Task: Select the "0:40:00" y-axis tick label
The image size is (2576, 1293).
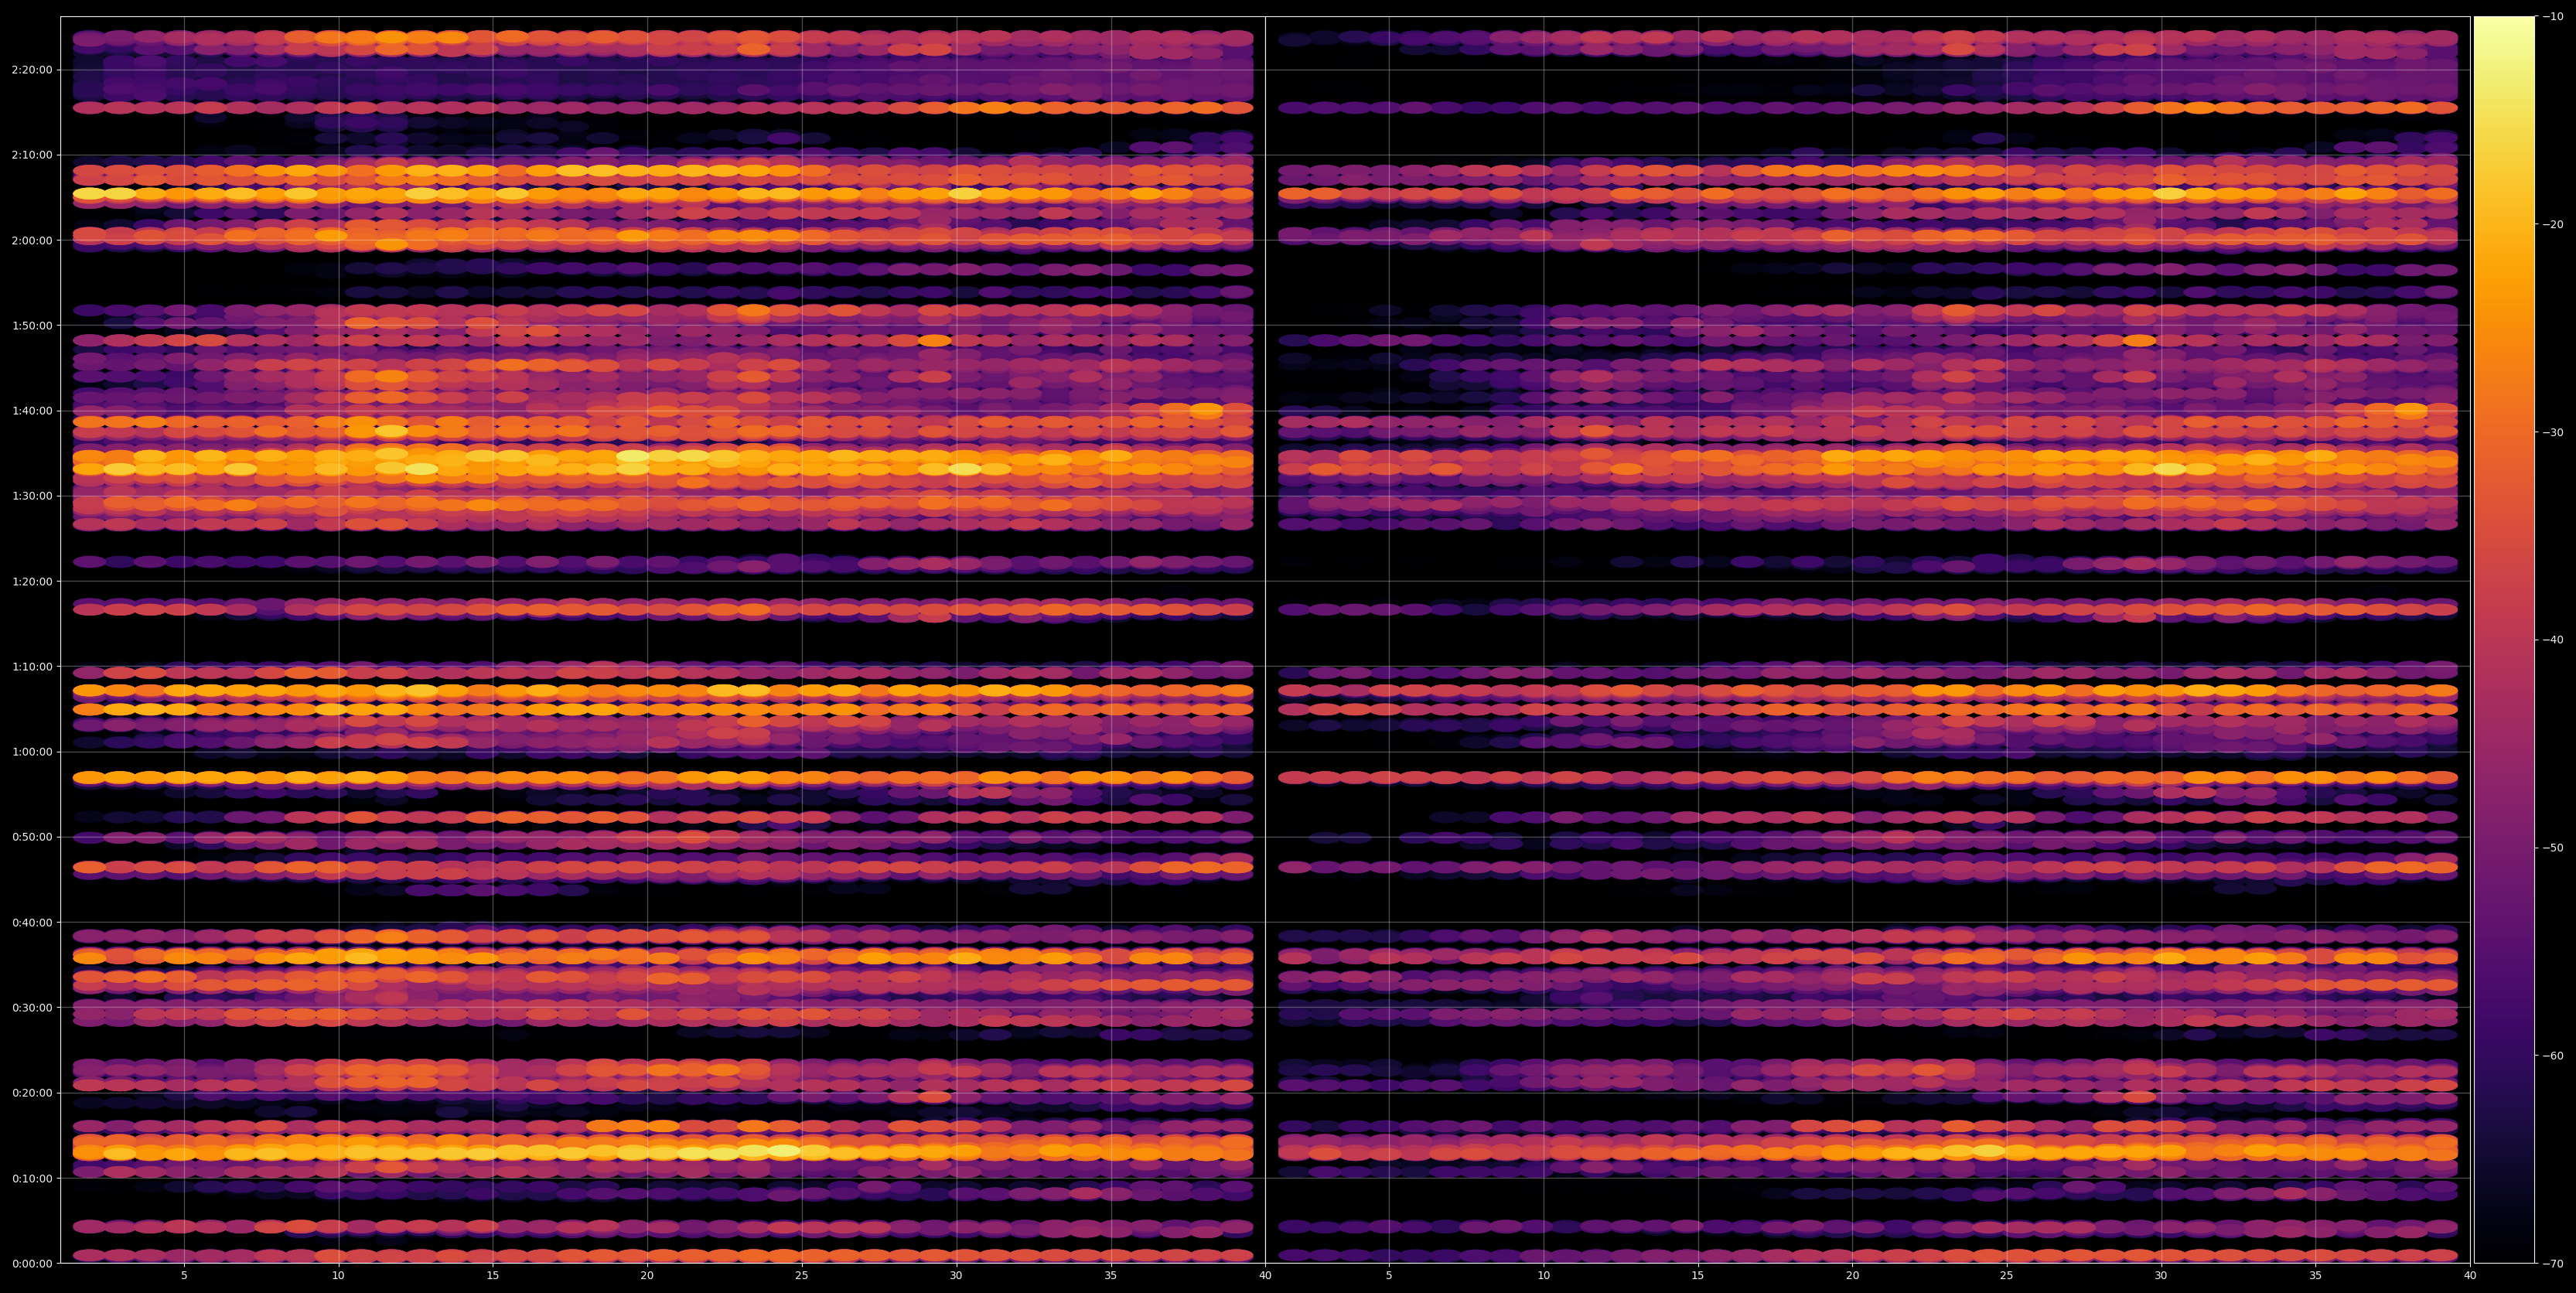Action: click(32, 922)
